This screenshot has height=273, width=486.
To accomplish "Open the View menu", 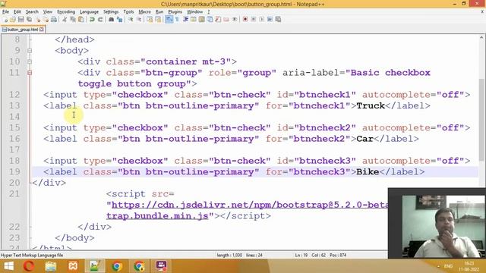I will pos(47,12).
